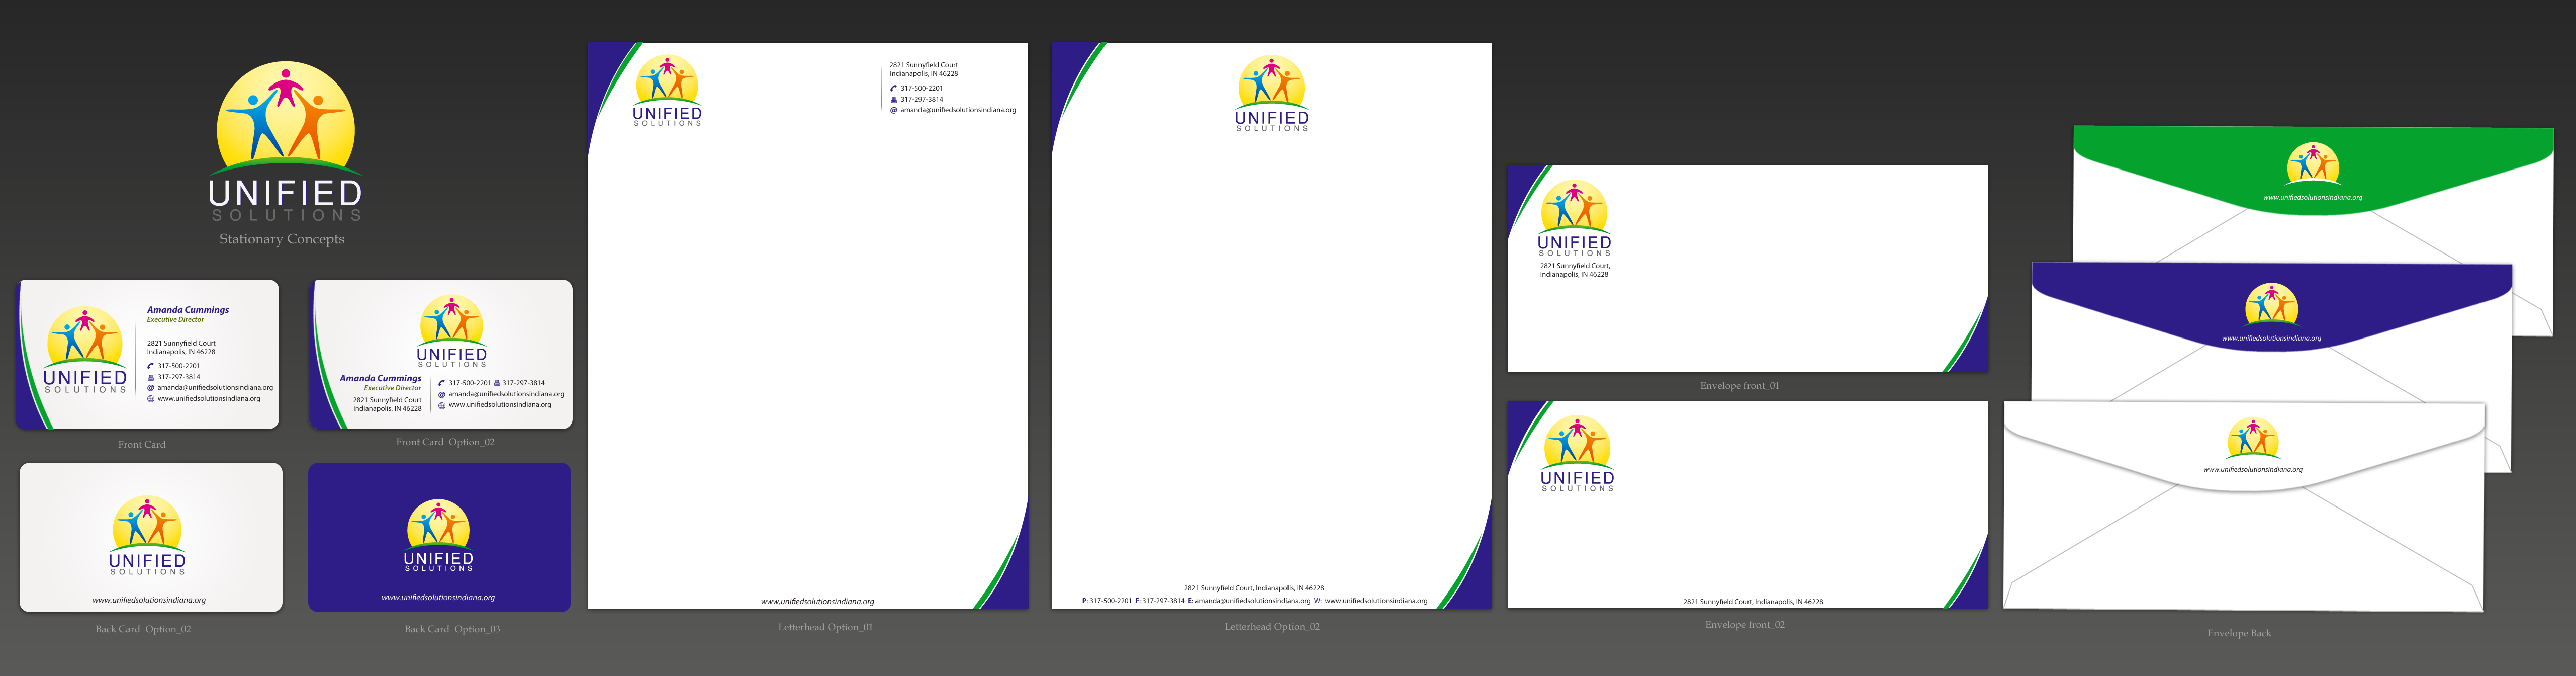Select the purple Back Card Option_03 thumbnail
The image size is (2576, 676).
tap(440, 537)
